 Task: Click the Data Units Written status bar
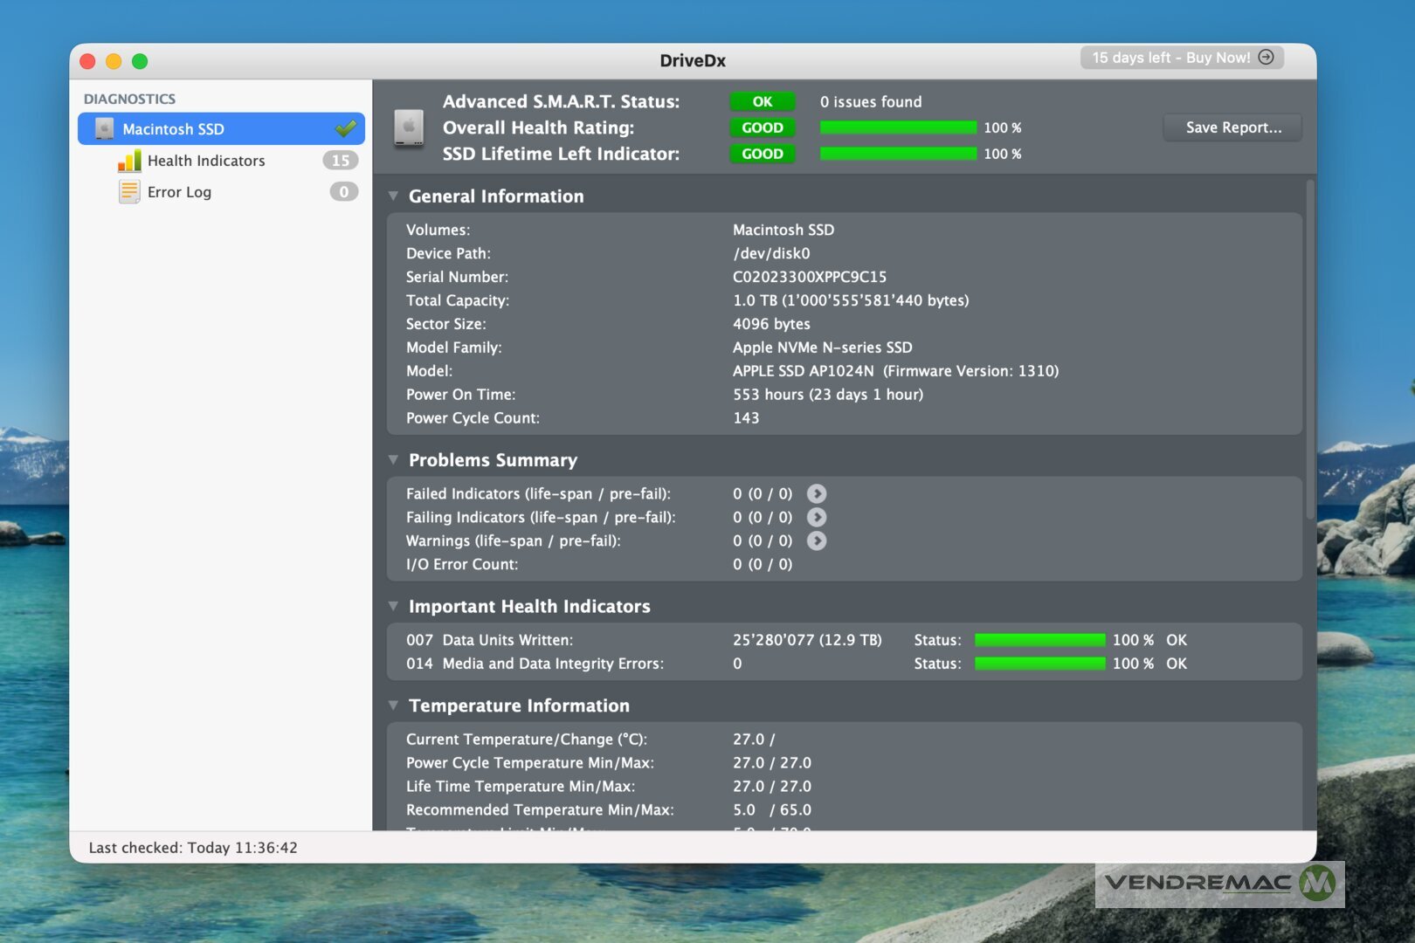[x=1039, y=640]
